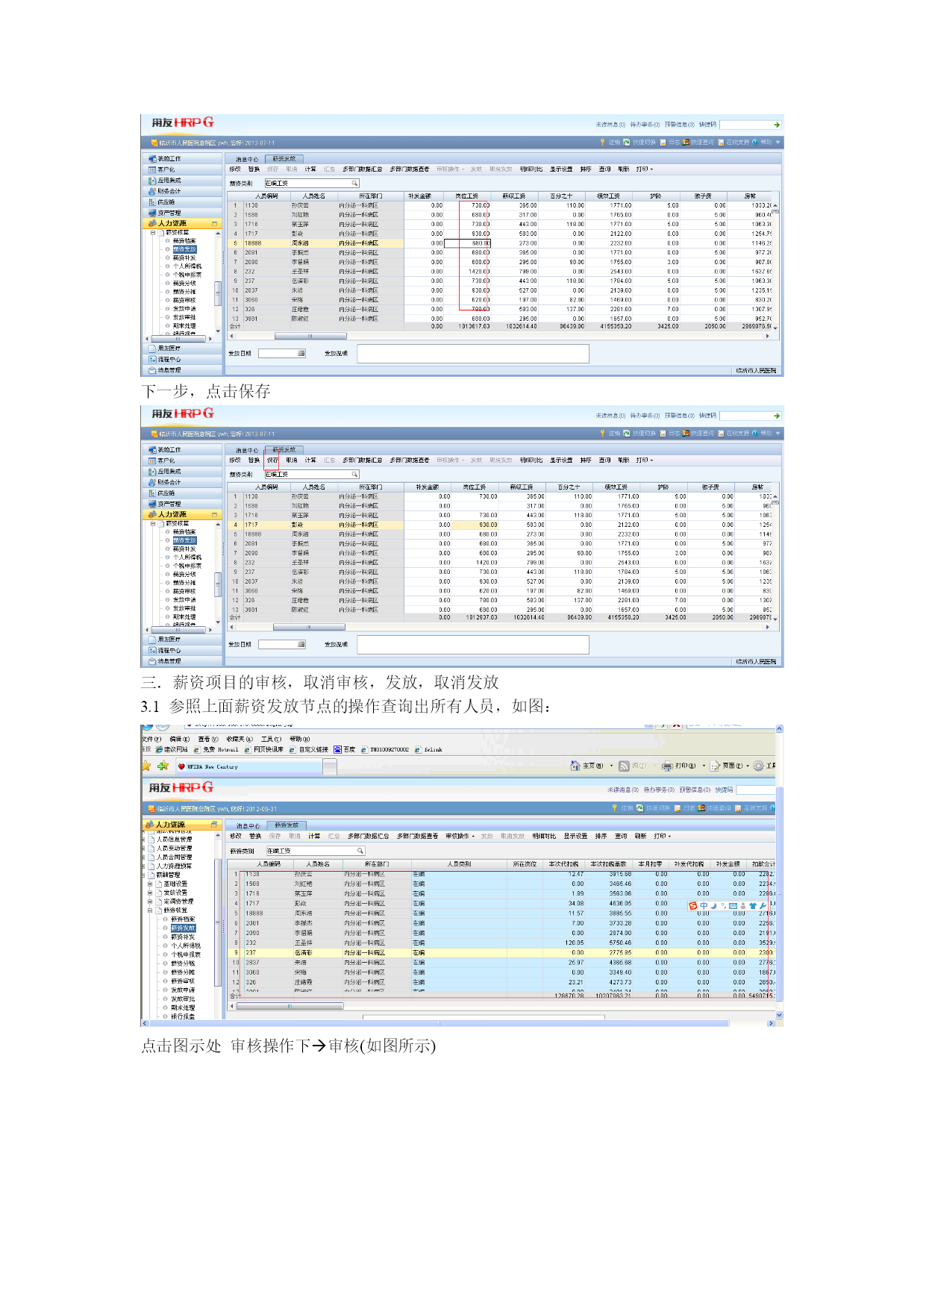Click 薪资类别 field in bottom screenshot
Viewport: 926px width, 1309px height.
(x=315, y=851)
